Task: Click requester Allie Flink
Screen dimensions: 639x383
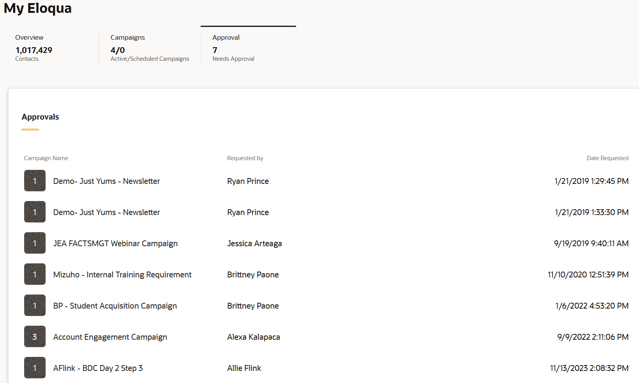Action: [244, 368]
